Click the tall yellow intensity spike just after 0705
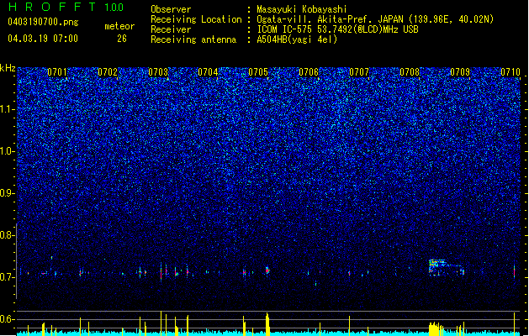The image size is (529, 336). tap(267, 323)
